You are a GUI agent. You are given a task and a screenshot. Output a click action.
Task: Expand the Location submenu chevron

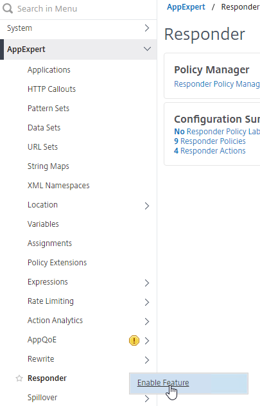pos(147,206)
